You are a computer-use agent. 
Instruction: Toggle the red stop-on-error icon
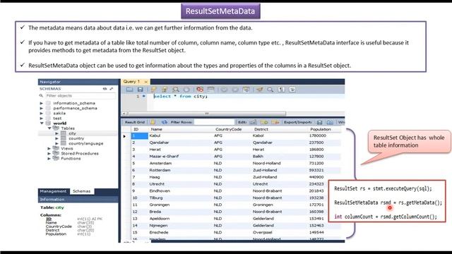pos(200,90)
